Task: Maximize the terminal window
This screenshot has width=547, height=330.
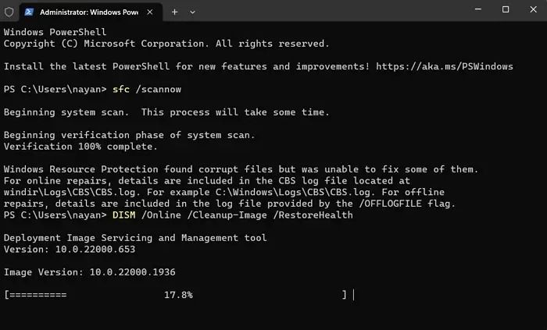Action: click(506, 10)
